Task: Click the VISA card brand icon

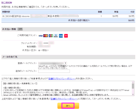Action: (41, 36)
